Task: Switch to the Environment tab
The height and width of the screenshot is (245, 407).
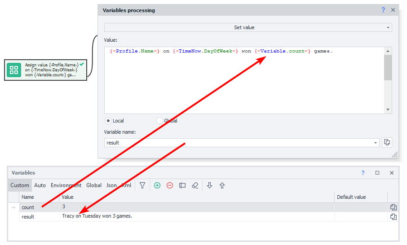Action: tap(66, 185)
